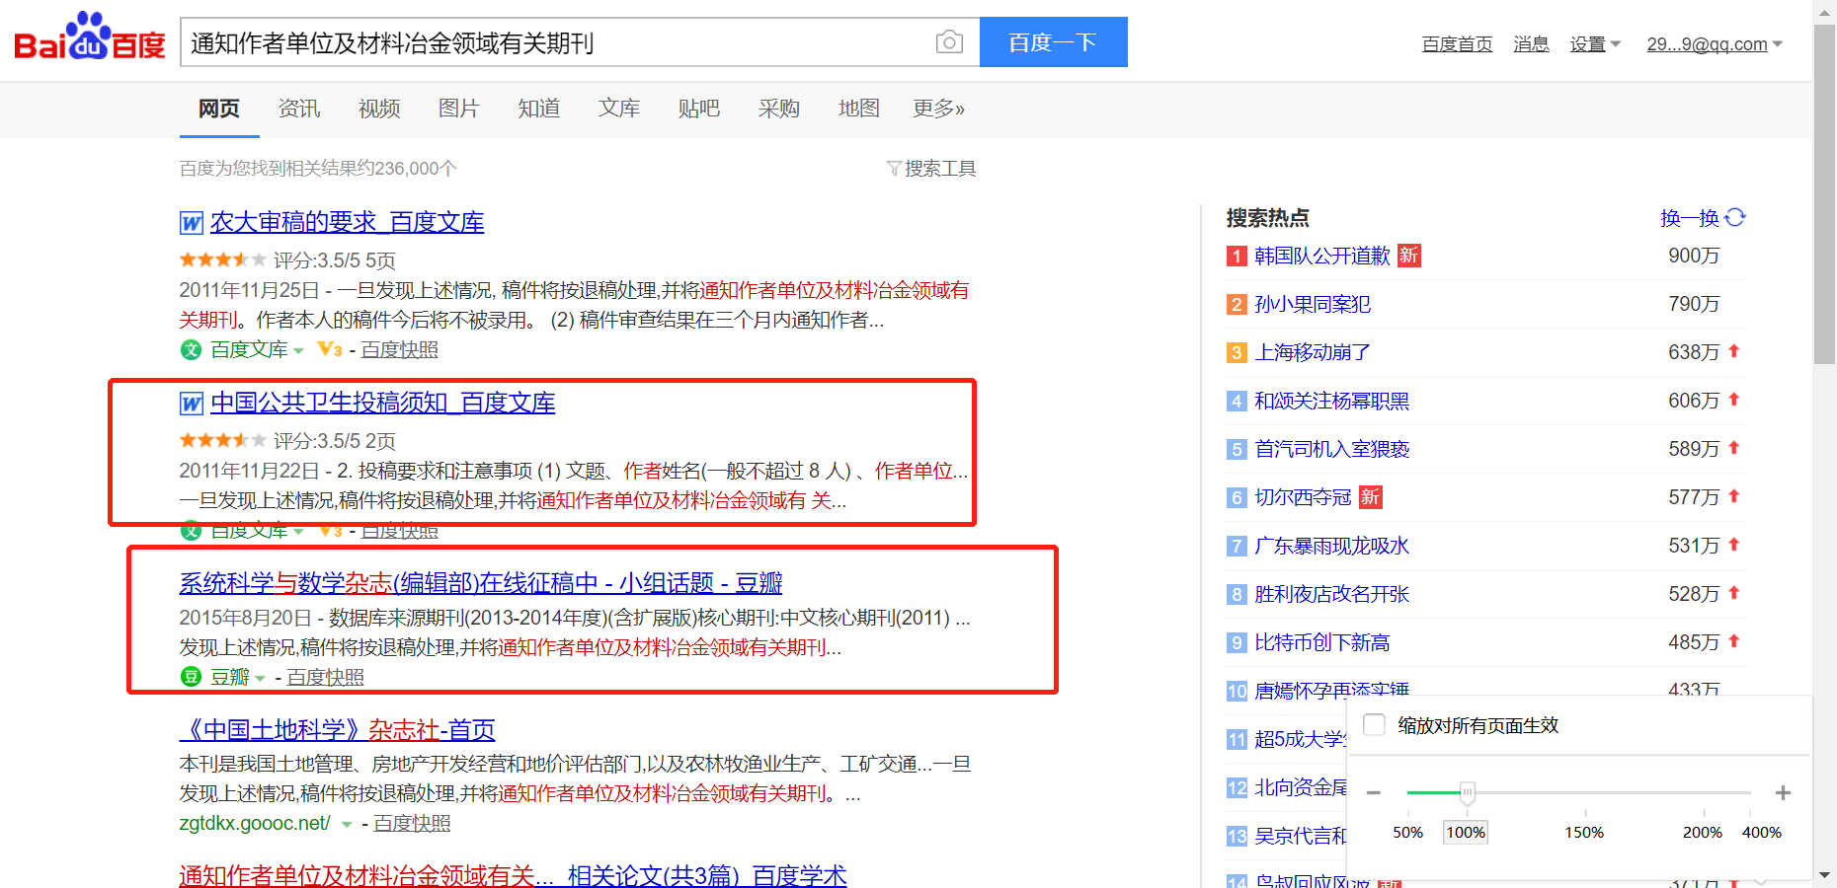Open hot search 胜利夜店改名开张
Image resolution: width=1837 pixels, height=888 pixels.
coord(1331,594)
